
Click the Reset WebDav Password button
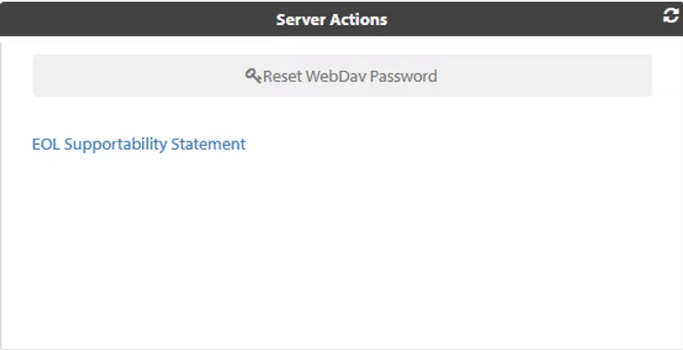pos(341,76)
